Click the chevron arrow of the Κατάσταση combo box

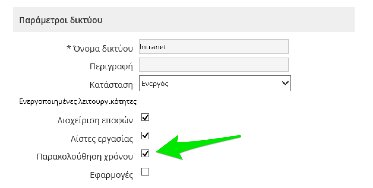click(285, 83)
